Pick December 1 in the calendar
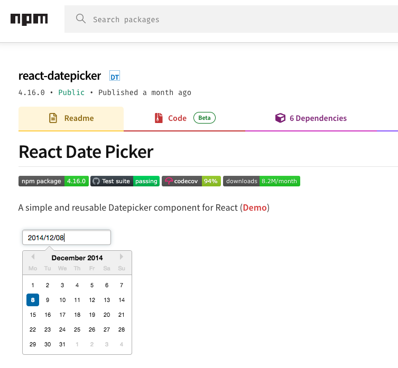 pos(33,285)
